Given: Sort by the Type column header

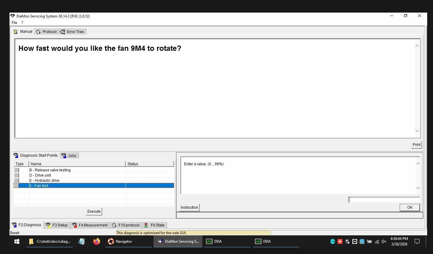Looking at the screenshot, I should click(x=21, y=164).
